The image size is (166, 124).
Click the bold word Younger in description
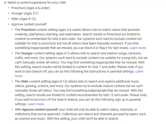27,53
